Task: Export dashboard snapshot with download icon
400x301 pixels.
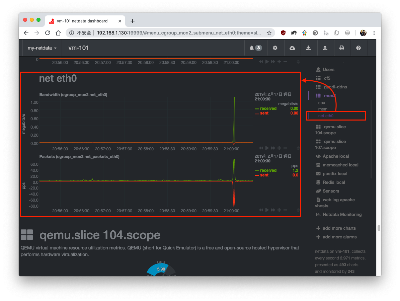Action: [x=309, y=48]
